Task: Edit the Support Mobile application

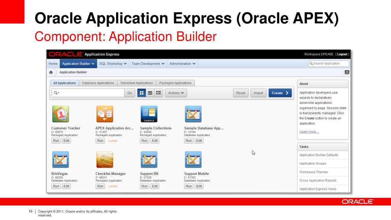Action: click(x=199, y=186)
